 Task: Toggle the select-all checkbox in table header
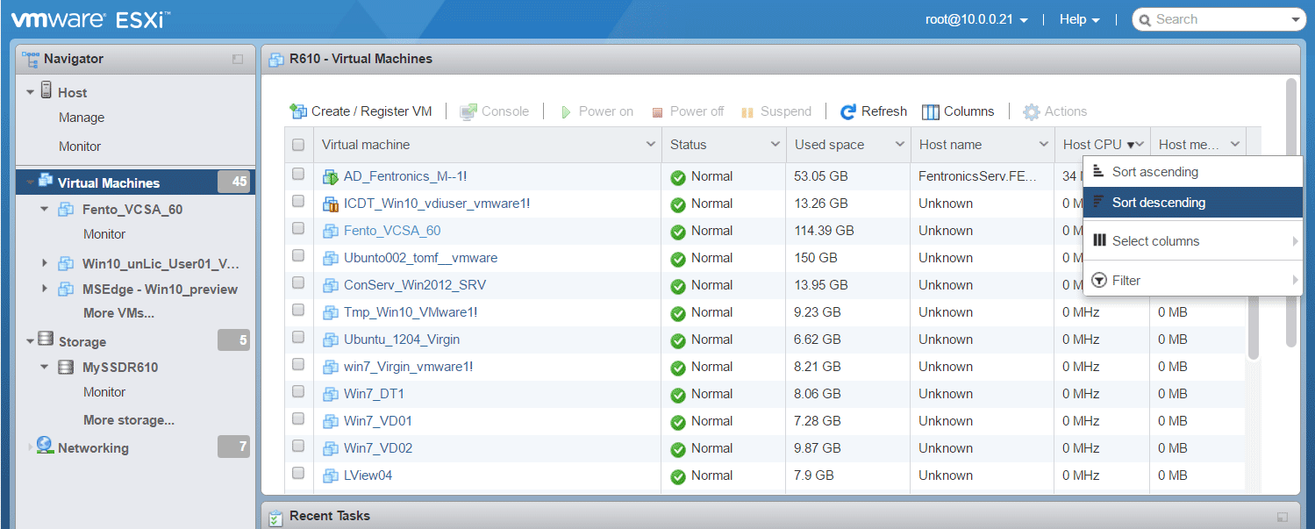coord(298,145)
